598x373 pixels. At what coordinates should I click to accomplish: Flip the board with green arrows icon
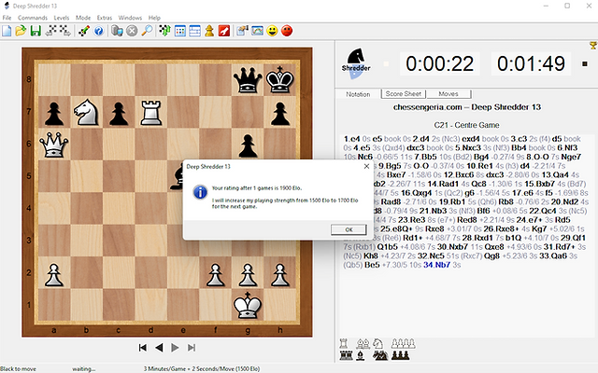coord(164,31)
